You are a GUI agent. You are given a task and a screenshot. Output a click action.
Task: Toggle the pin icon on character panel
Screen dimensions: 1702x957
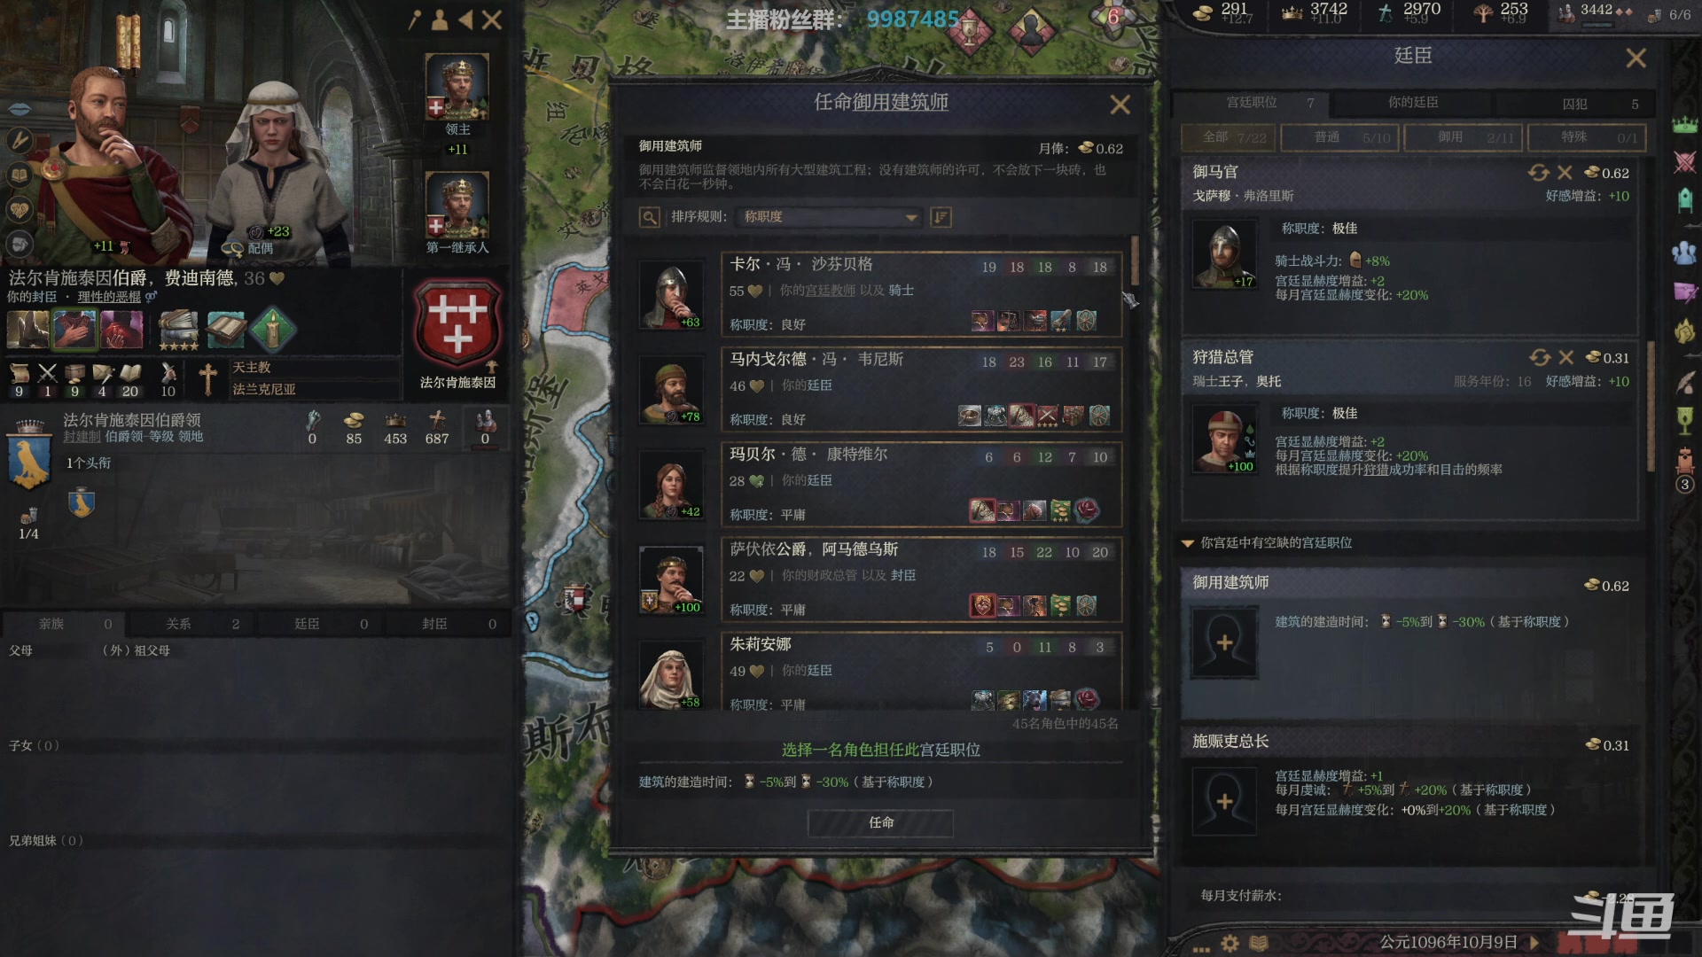tap(414, 19)
